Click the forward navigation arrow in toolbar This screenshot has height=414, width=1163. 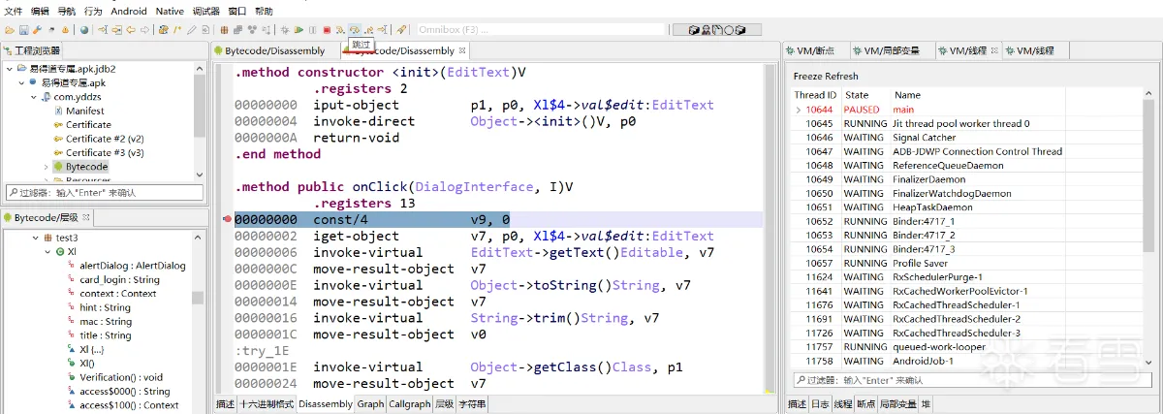(x=144, y=30)
